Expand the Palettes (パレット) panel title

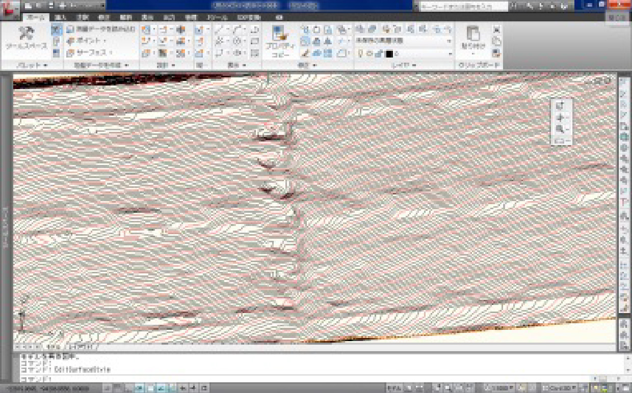[x=32, y=65]
